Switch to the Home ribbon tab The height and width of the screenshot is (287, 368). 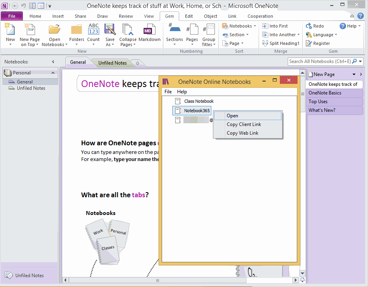[x=35, y=16]
